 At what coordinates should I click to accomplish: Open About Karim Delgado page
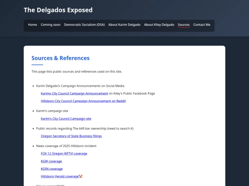pos(125,25)
